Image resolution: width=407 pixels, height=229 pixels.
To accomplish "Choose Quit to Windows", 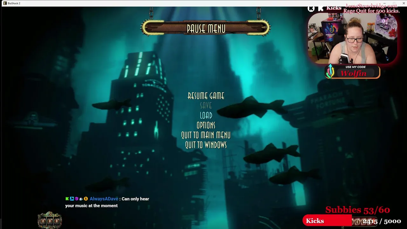I will pyautogui.click(x=206, y=145).
